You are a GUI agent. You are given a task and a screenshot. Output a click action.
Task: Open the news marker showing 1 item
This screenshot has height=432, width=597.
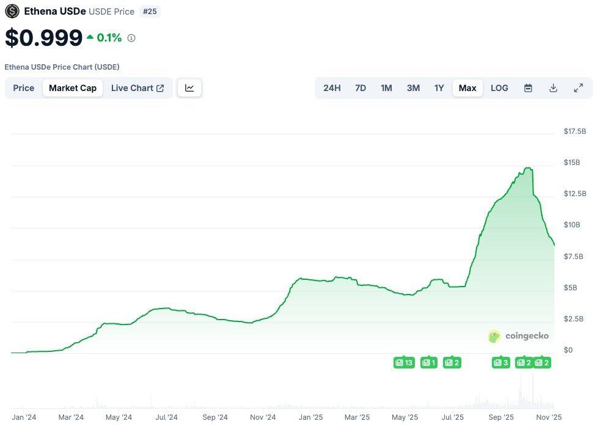(429, 363)
